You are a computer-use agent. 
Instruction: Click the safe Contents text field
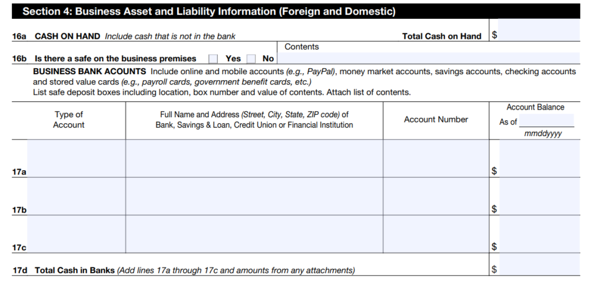click(428, 58)
